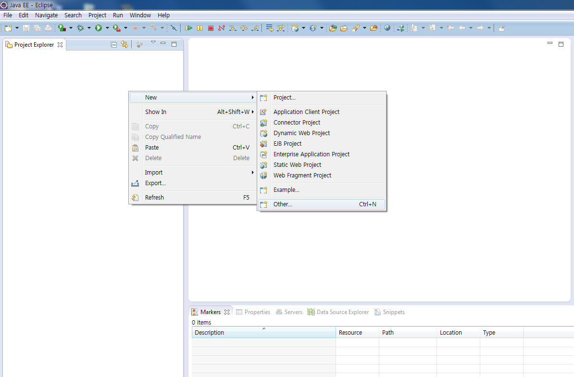The width and height of the screenshot is (574, 377).
Task: Open the web browser globe icon
Action: point(387,28)
